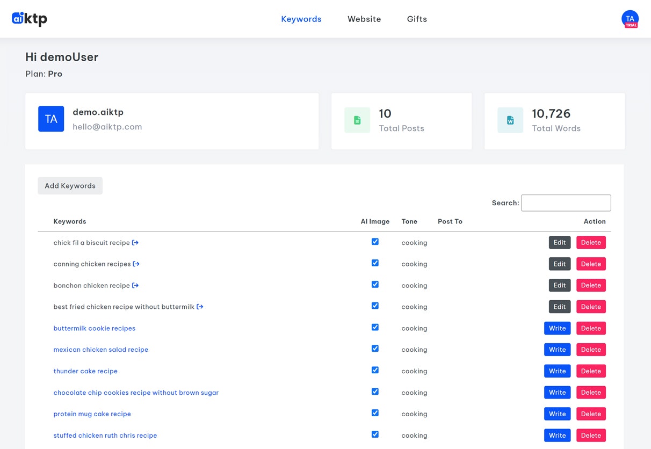
Task: Toggle AI Image for canning chicken recipes
Action: click(x=375, y=263)
